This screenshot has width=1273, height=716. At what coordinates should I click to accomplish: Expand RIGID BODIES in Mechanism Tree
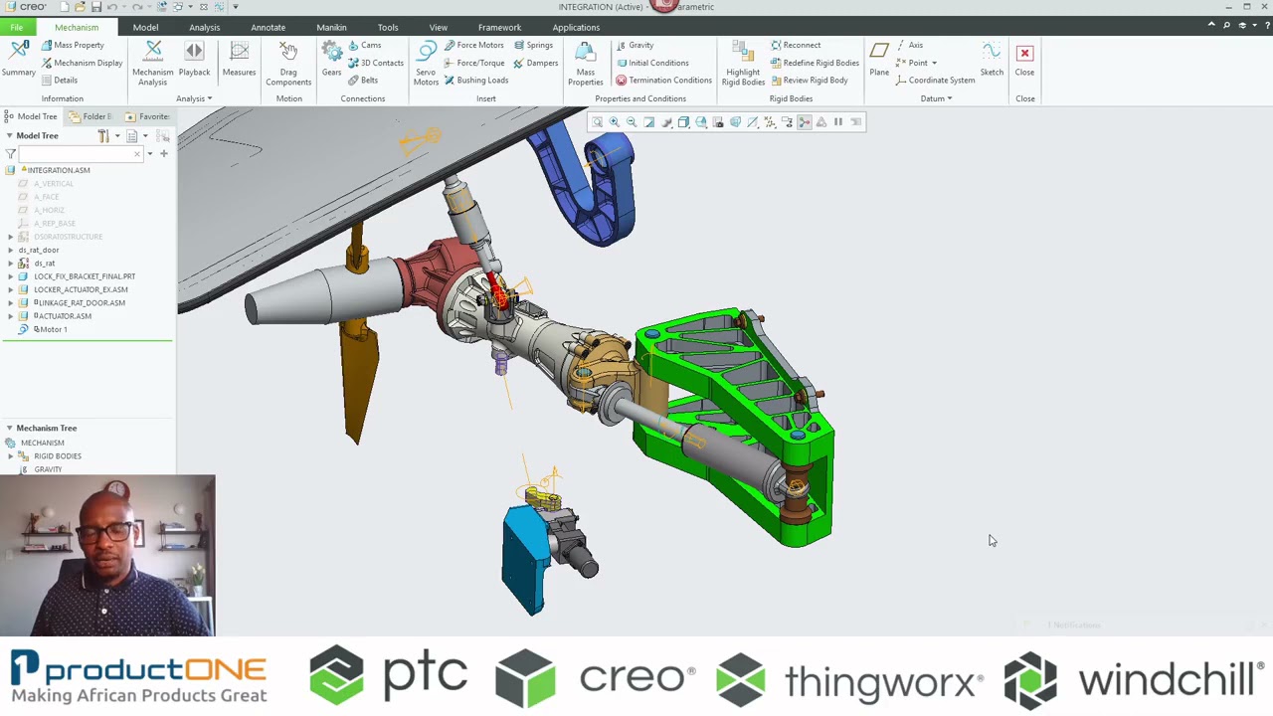11,456
